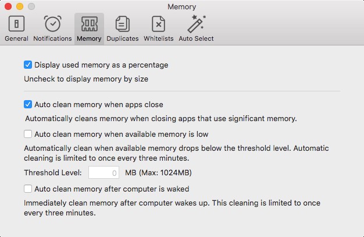This screenshot has height=237, width=364.
Task: Open the Whitelists file icon
Action: click(x=158, y=24)
